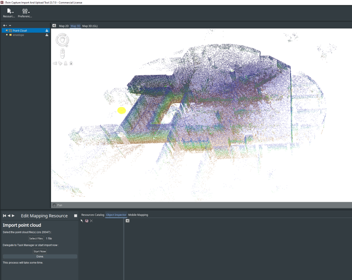Click the mouse zoom control icon

point(63,53)
